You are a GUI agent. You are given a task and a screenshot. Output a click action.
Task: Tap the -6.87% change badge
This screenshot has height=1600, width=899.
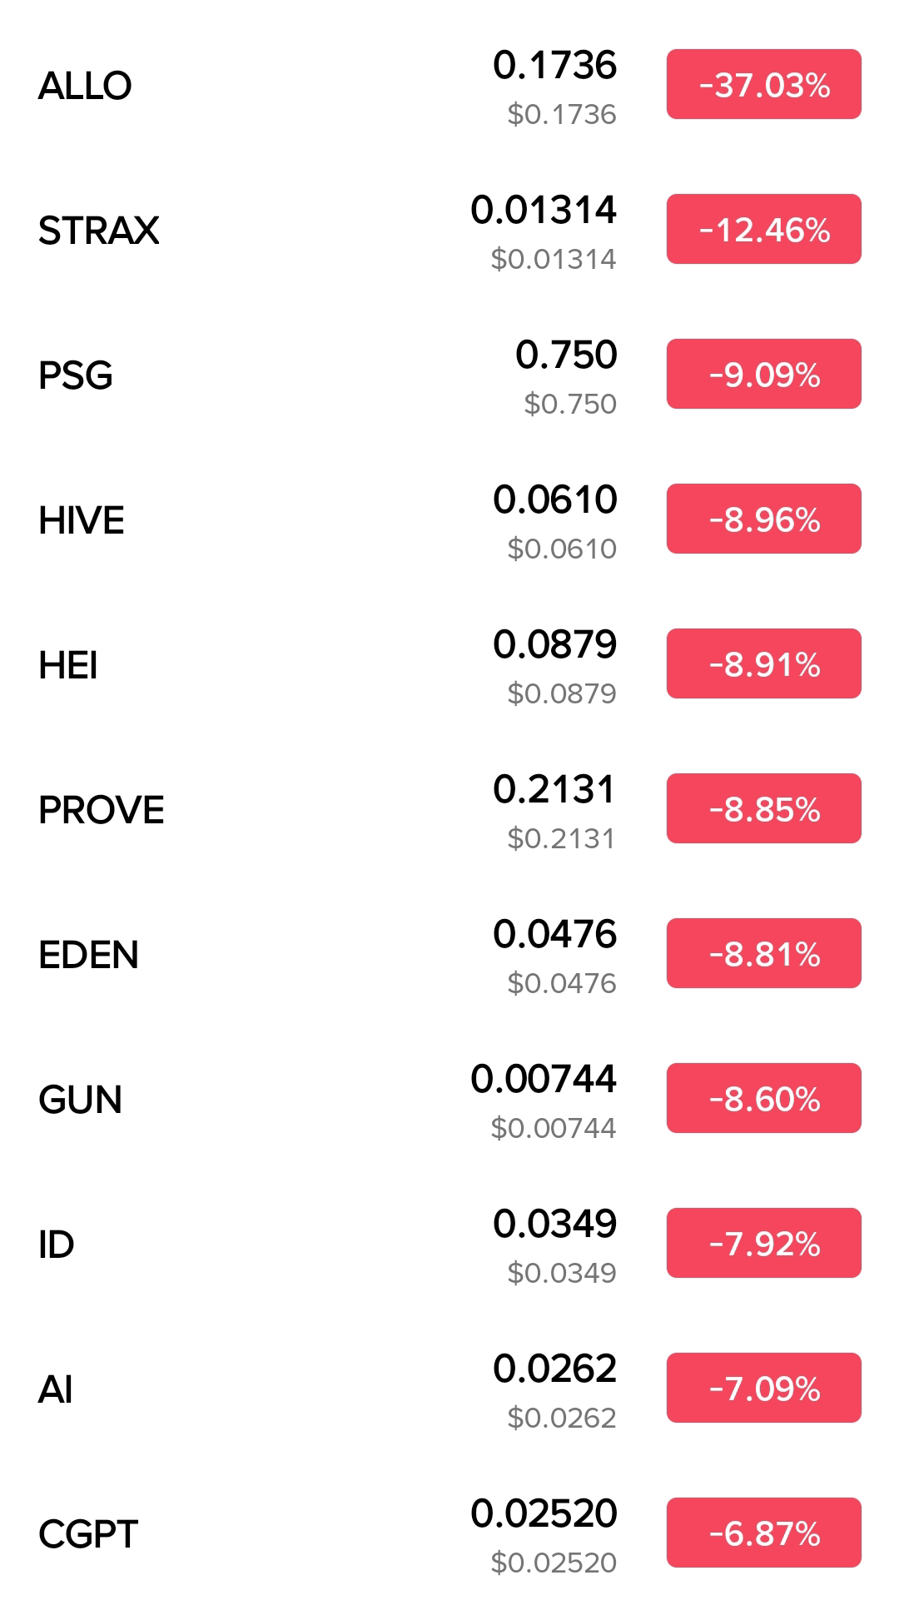(763, 1533)
